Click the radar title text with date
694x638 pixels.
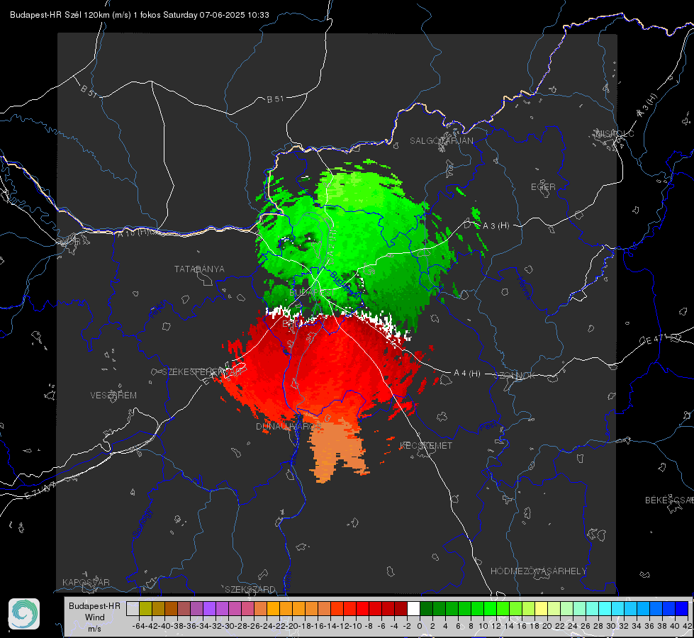[x=140, y=15]
